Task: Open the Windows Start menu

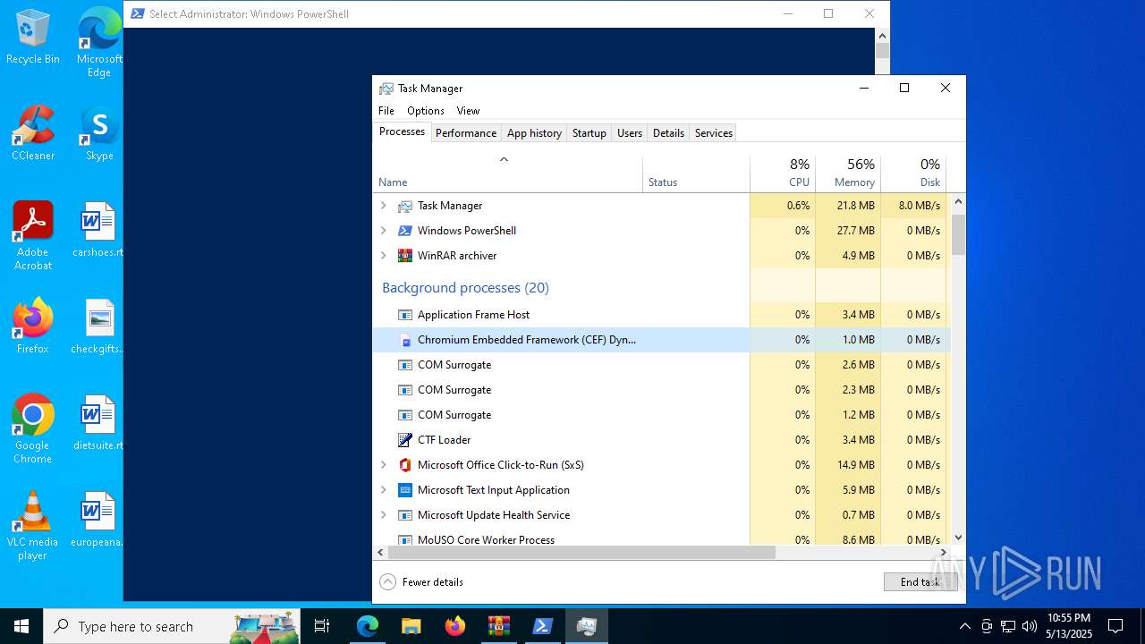Action: [x=21, y=626]
